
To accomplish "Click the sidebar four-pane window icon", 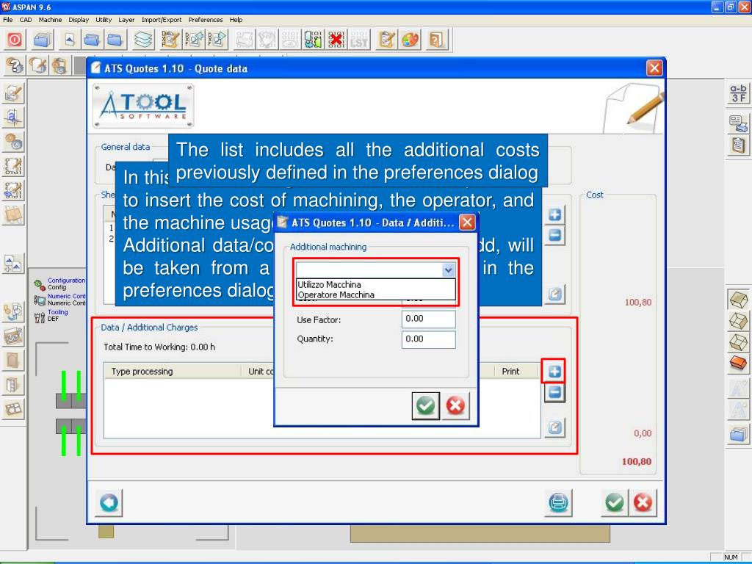I will tap(13, 409).
